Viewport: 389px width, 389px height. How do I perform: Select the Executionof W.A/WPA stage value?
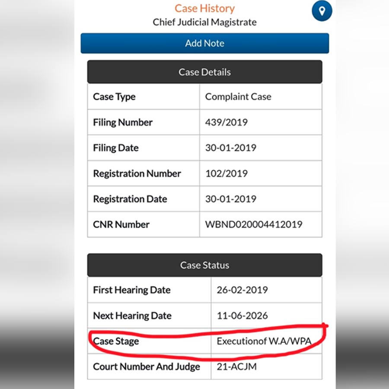264,341
